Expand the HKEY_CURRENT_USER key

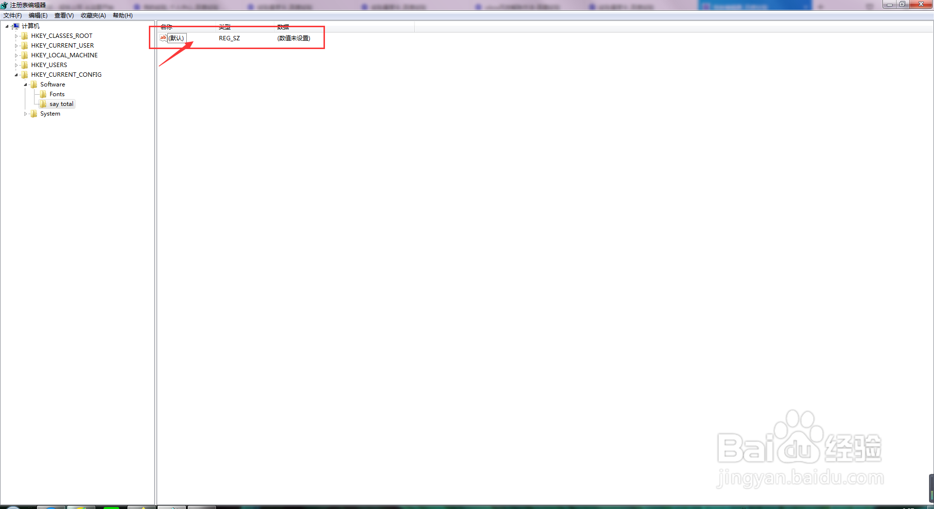point(16,46)
